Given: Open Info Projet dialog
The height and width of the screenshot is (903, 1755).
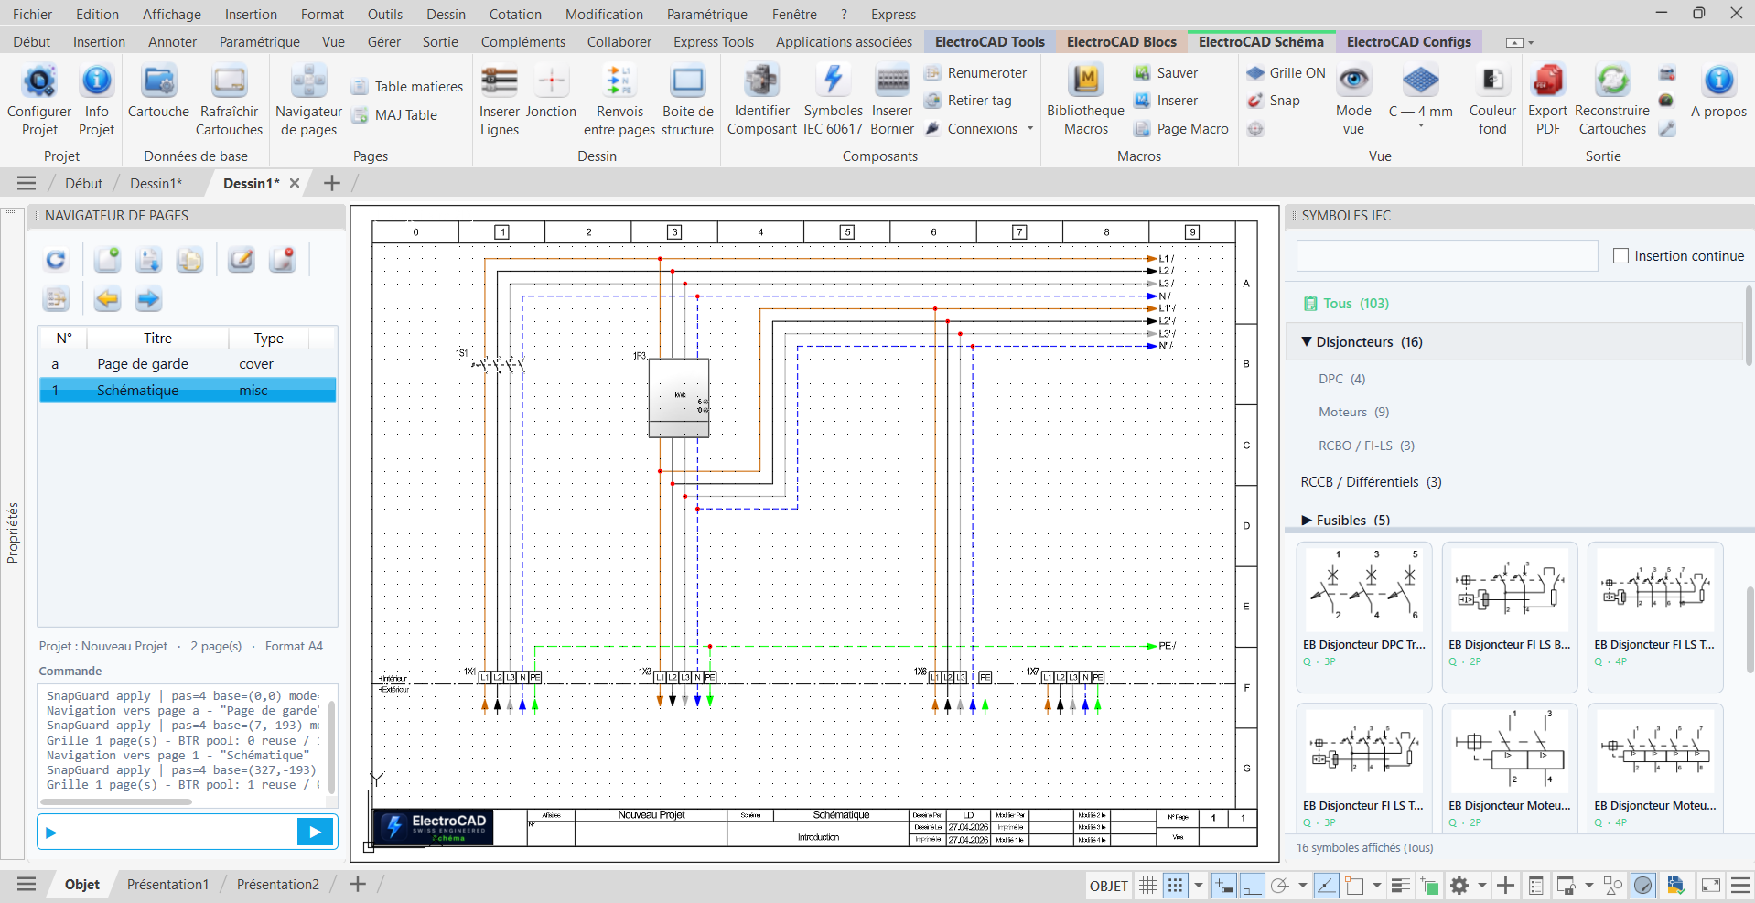Looking at the screenshot, I should coord(96,101).
